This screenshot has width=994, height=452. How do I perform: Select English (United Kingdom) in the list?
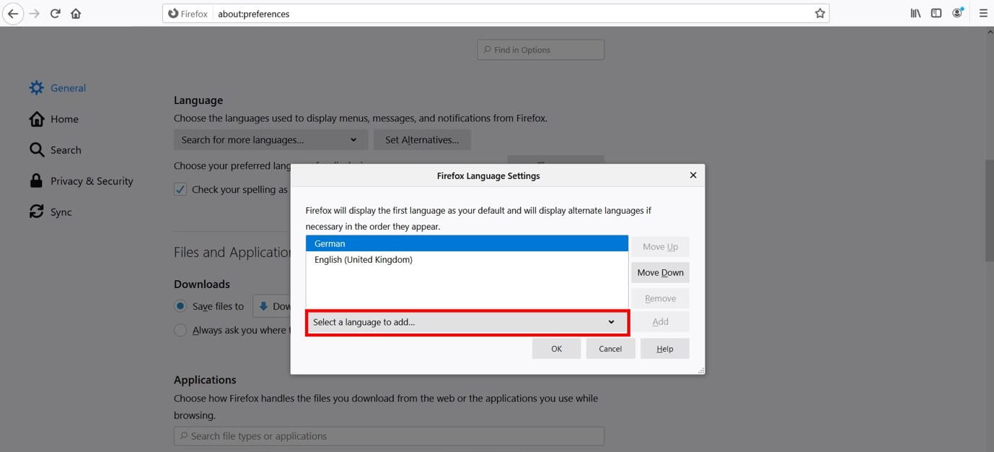click(467, 259)
